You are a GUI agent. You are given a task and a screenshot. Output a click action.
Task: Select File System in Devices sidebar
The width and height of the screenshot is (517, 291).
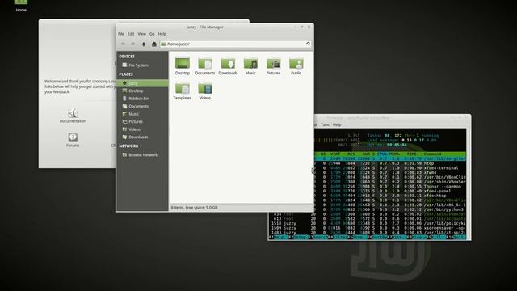pyautogui.click(x=142, y=65)
